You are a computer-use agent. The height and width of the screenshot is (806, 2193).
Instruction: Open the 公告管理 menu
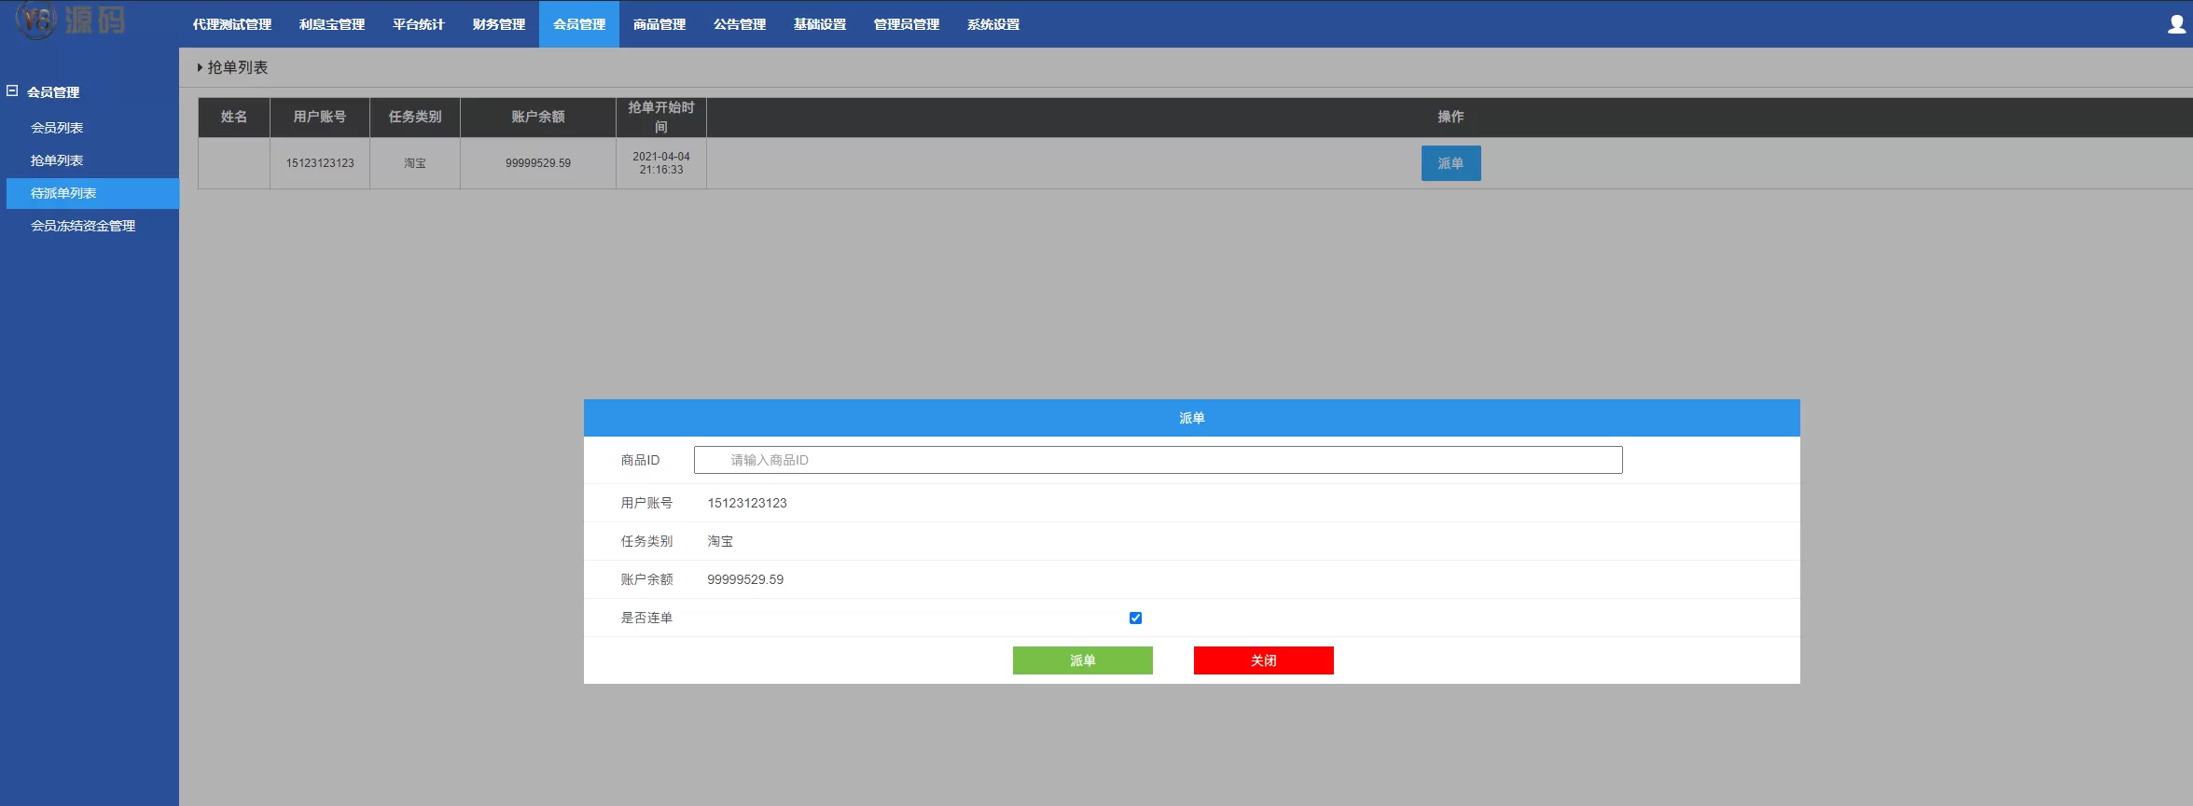click(x=740, y=24)
